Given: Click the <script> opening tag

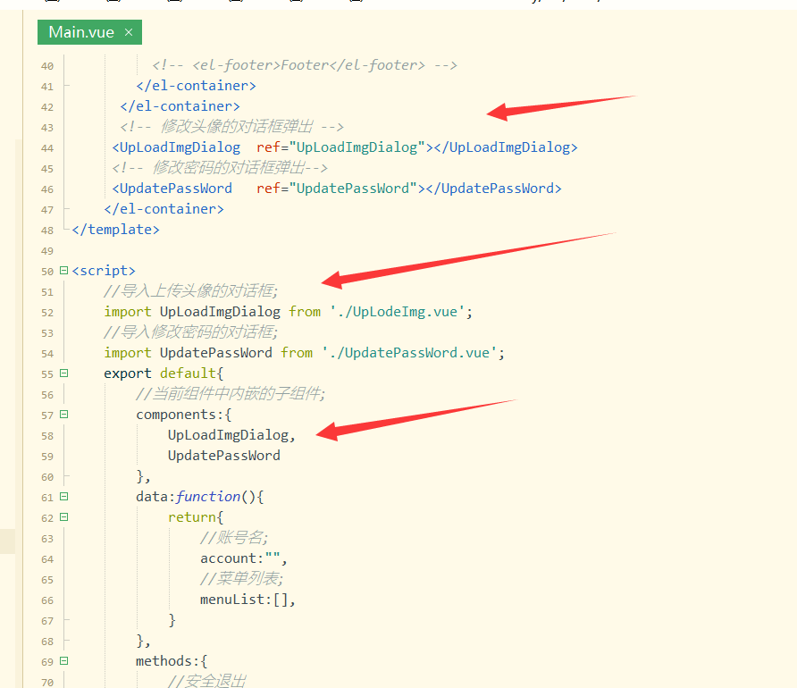Looking at the screenshot, I should coord(104,271).
